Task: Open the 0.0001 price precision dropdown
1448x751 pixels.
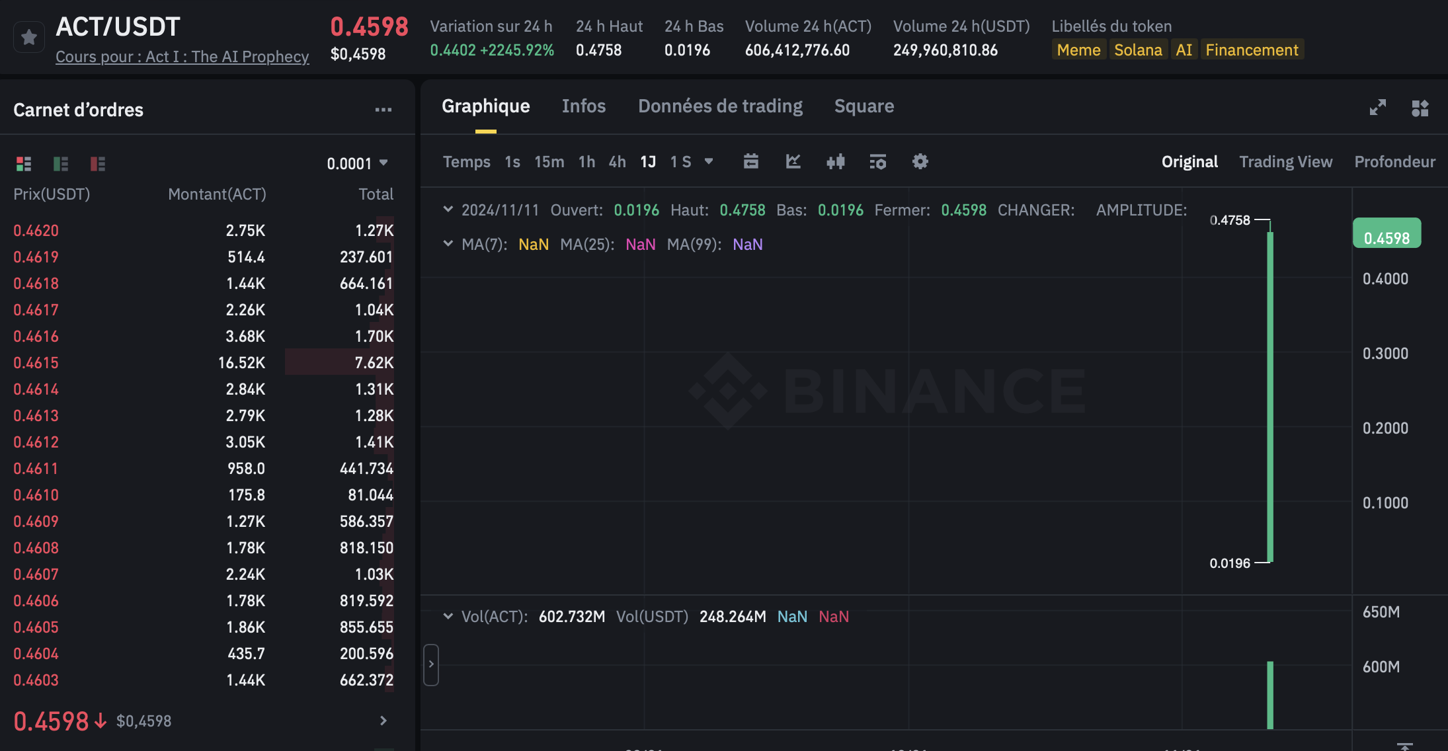Action: click(357, 163)
